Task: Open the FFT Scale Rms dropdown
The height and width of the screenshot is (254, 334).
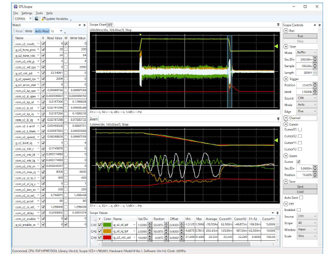Action: (307, 236)
